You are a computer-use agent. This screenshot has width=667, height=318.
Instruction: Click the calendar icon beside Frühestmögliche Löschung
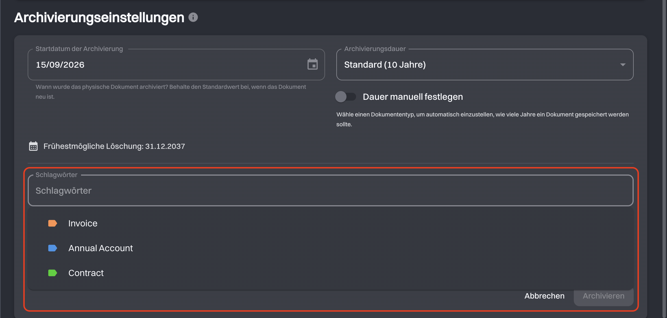[33, 146]
